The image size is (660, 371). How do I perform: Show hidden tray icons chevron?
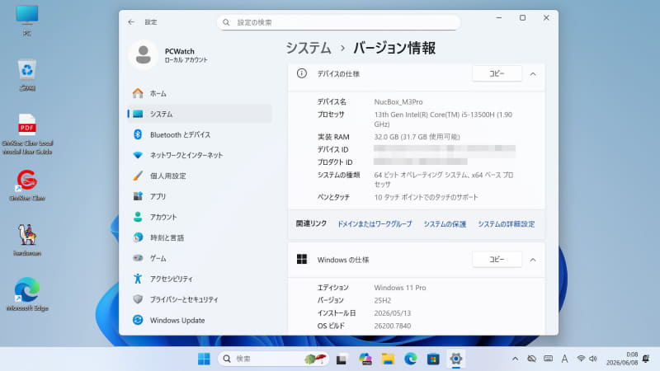tap(515, 359)
